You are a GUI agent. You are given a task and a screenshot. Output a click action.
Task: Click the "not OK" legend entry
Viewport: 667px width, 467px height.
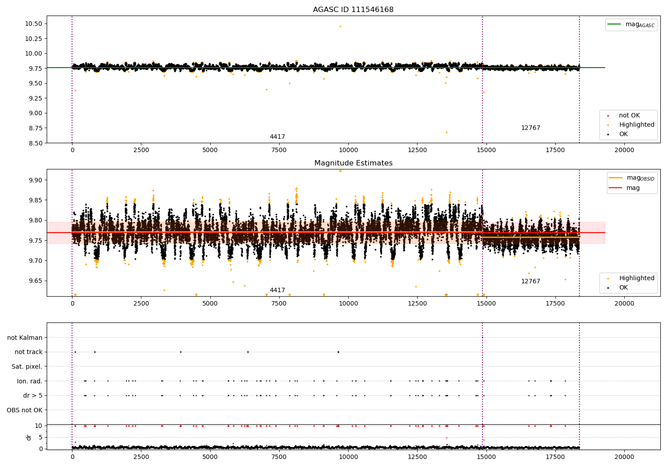click(x=629, y=116)
